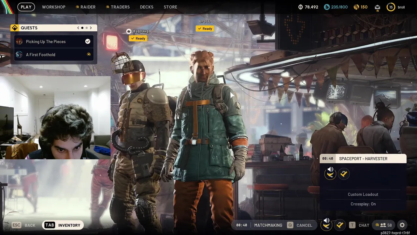Click bottom bar speaking squad member icon
Image resolution: width=417 pixels, height=235 pixels.
pos(326,225)
